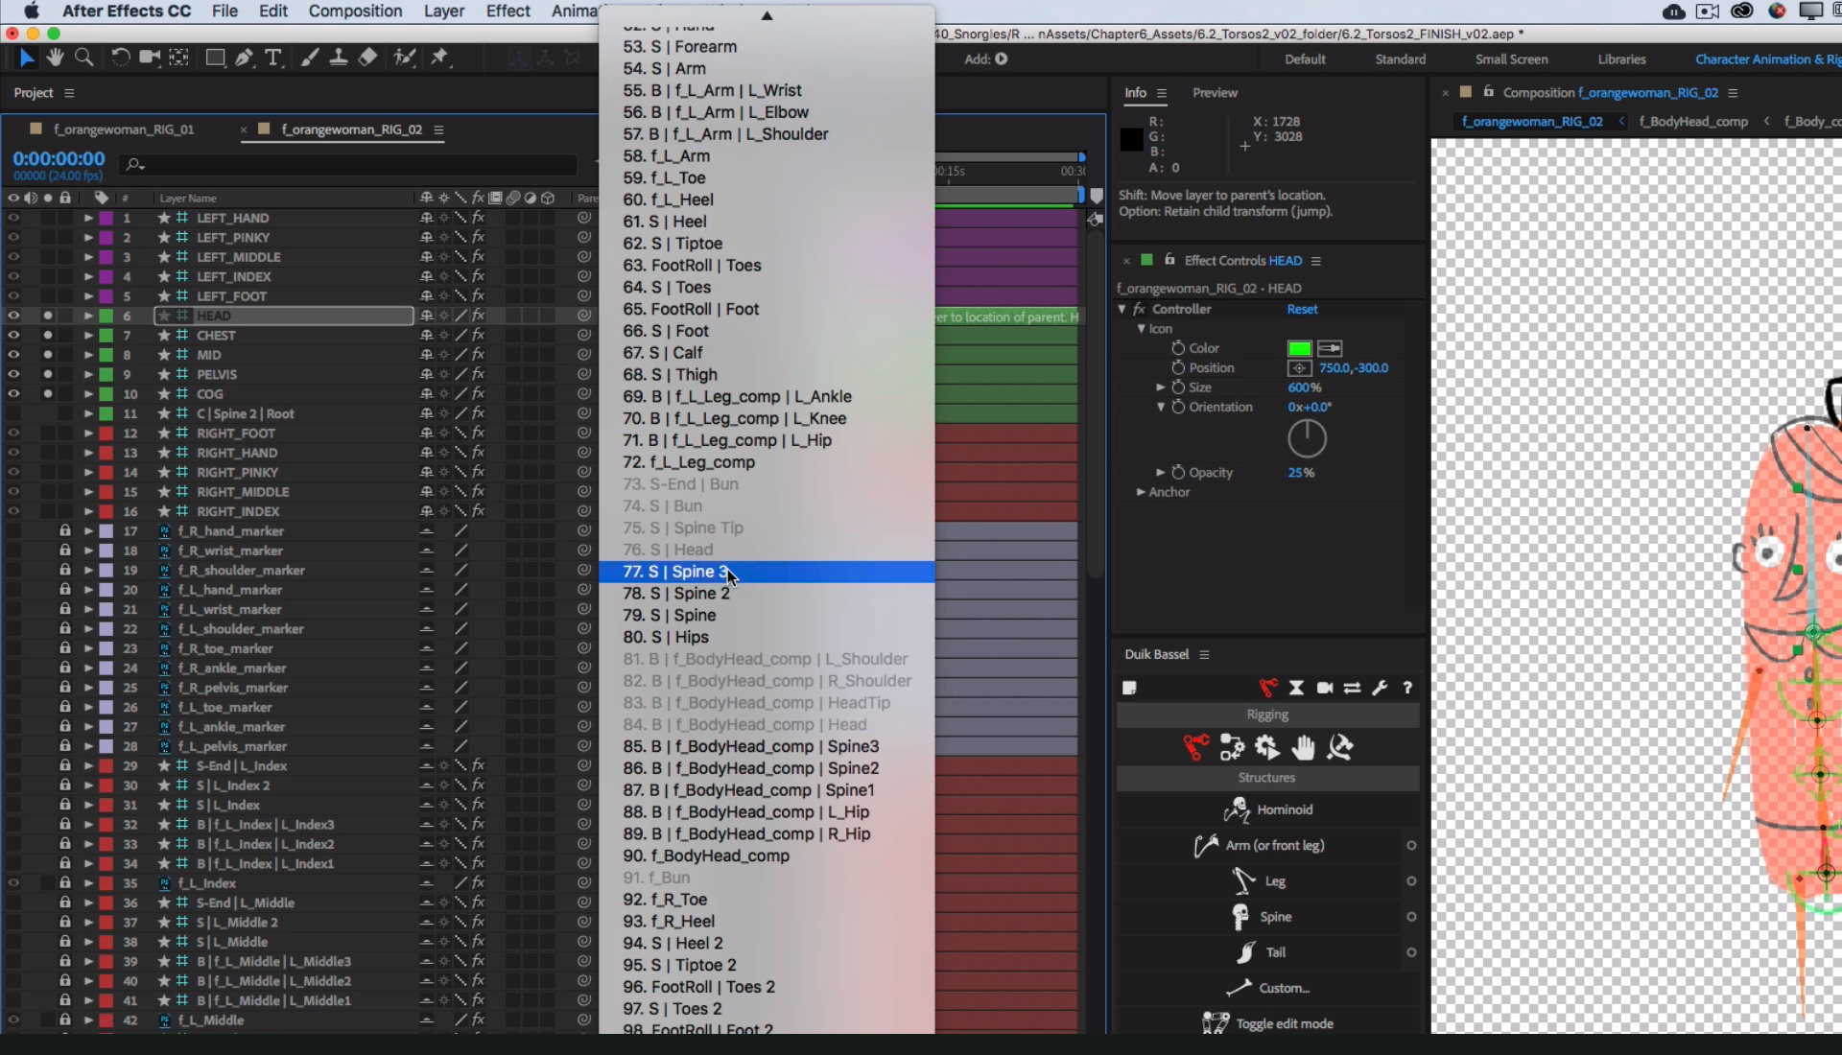Click Duik rigging tools hammer icon
The width and height of the screenshot is (1842, 1055).
pos(1340,747)
